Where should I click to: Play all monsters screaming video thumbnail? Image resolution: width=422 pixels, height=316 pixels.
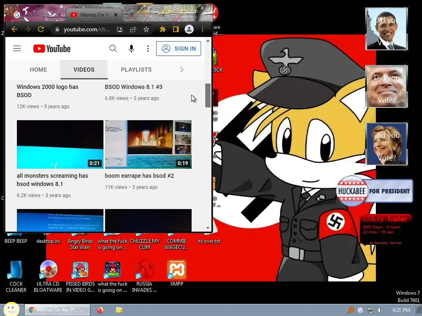click(60, 144)
